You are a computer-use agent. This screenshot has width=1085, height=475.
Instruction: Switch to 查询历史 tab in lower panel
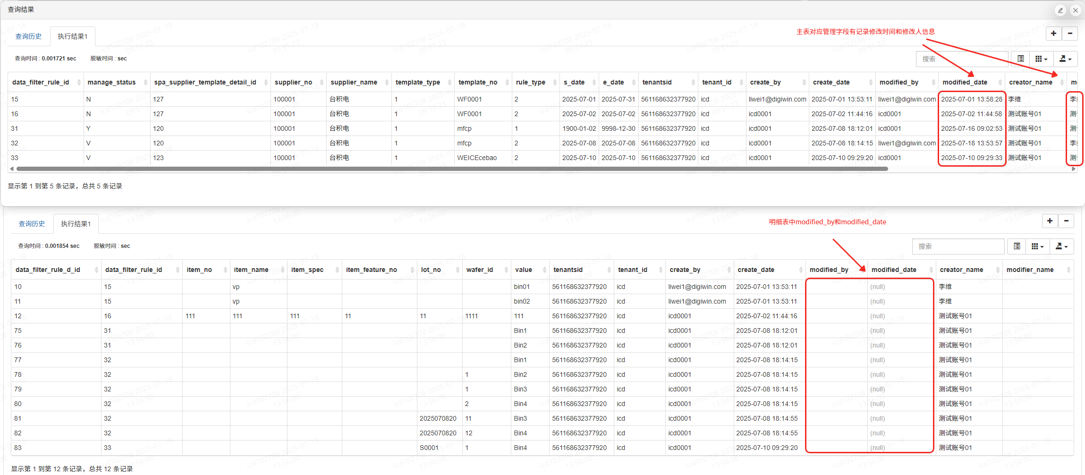[32, 224]
